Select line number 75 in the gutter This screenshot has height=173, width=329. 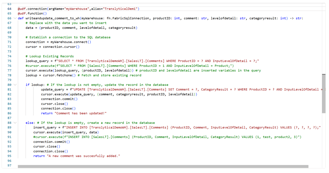click(x=9, y=61)
